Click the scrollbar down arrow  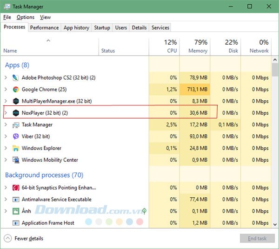pos(275,224)
